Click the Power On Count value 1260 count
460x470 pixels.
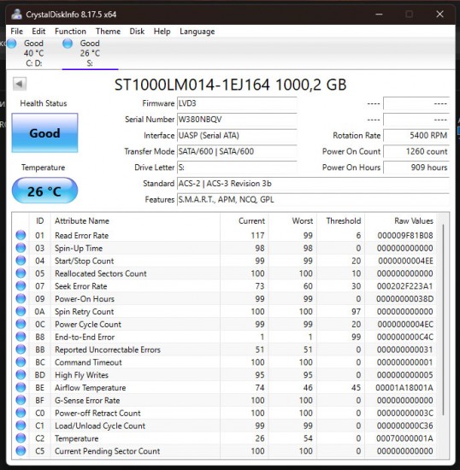[416, 151]
